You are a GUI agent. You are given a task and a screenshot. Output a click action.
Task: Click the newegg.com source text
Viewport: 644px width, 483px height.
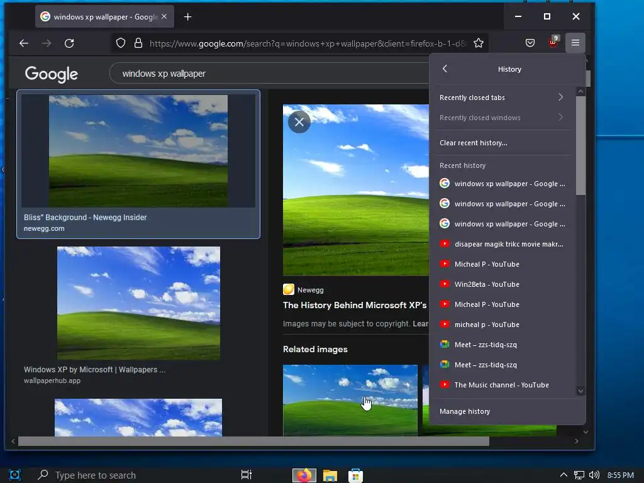tap(44, 228)
